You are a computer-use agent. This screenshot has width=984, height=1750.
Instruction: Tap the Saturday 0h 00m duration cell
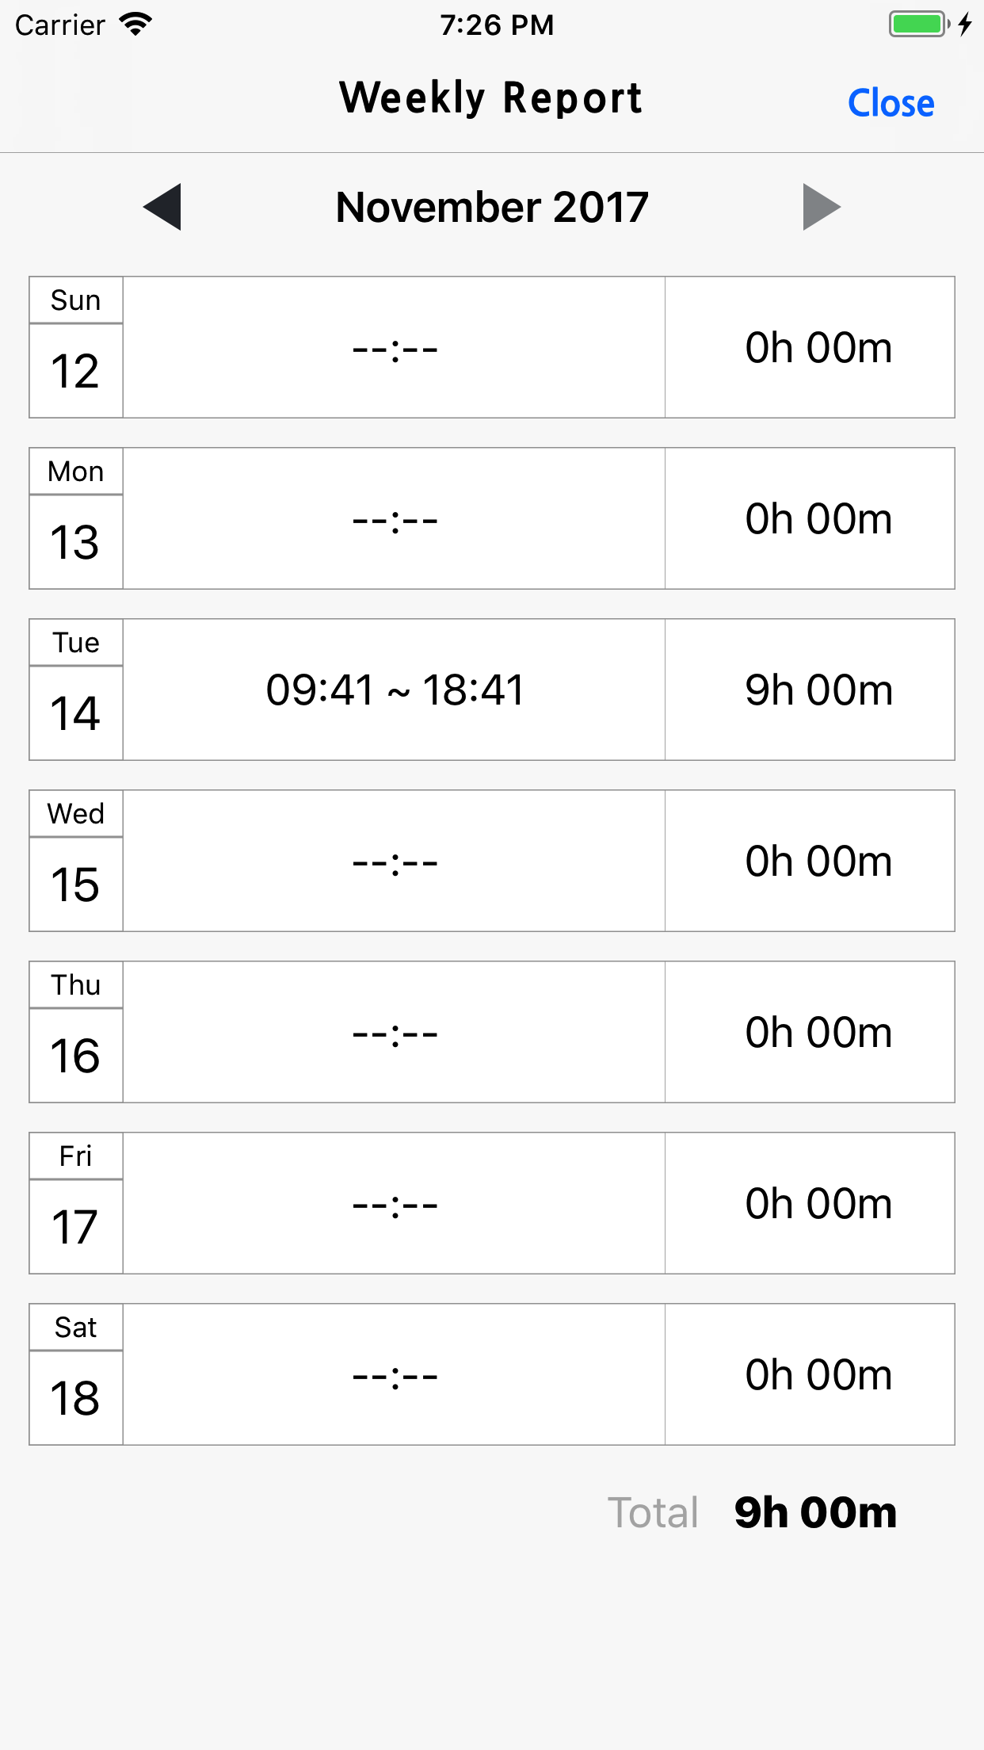pos(818,1374)
